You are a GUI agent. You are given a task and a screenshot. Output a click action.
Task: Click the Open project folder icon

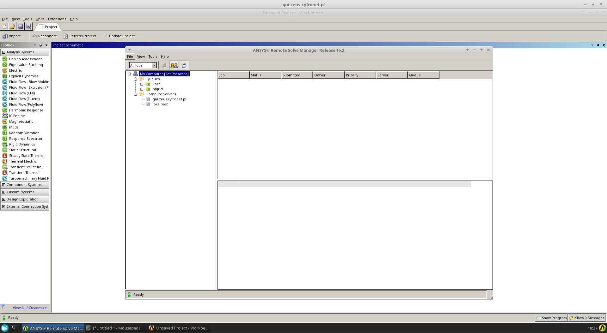tap(12, 27)
